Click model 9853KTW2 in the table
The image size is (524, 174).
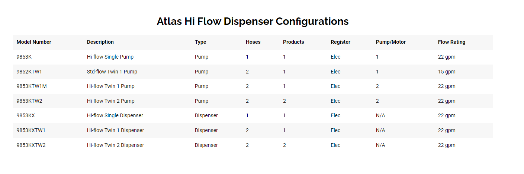pos(29,101)
